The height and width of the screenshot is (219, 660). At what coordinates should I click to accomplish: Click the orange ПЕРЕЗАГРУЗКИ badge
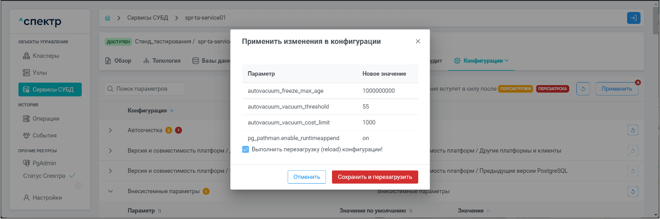tap(515, 89)
